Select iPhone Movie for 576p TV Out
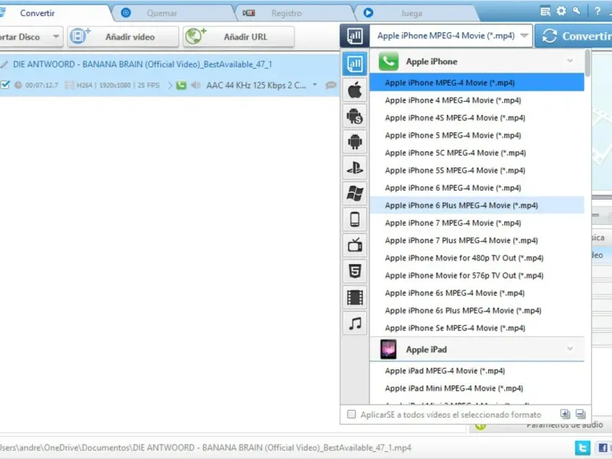Image resolution: width=612 pixels, height=459 pixels. [477, 275]
